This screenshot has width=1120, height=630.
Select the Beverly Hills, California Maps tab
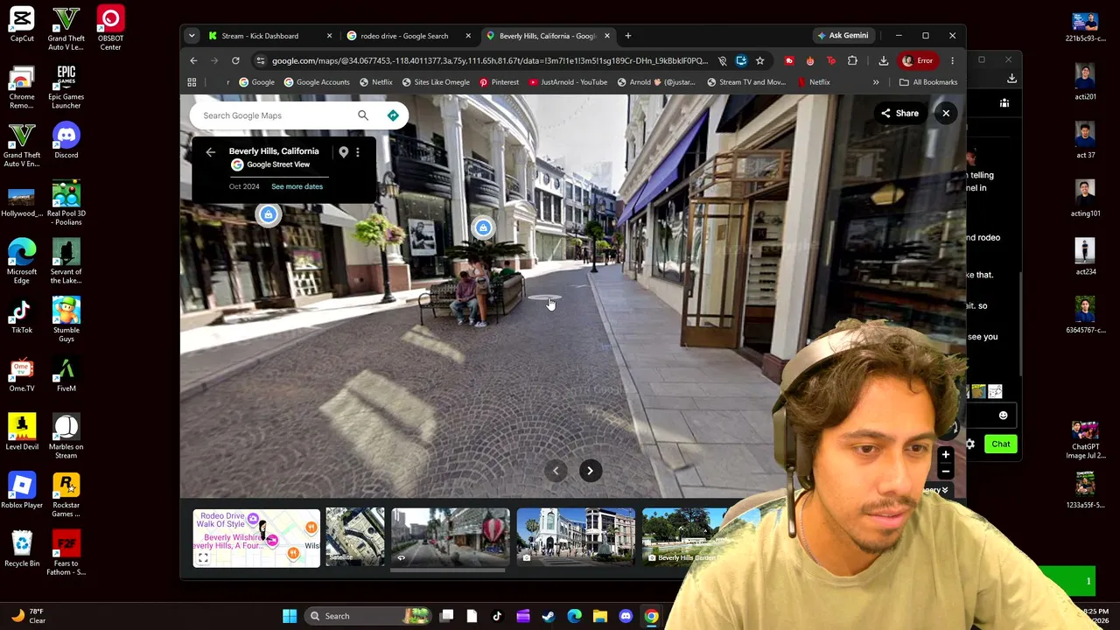(x=547, y=36)
